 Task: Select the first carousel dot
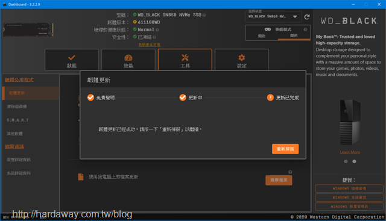click(346, 161)
